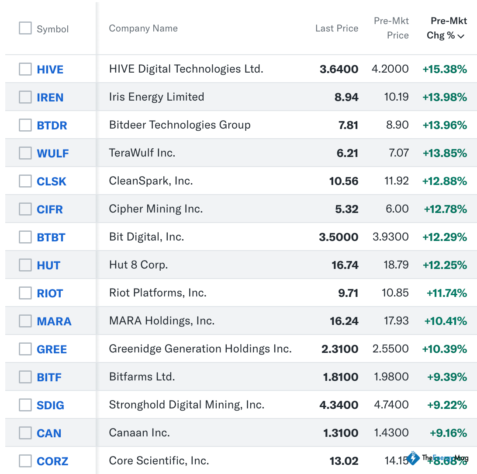Image resolution: width=477 pixels, height=474 pixels.
Task: Sort by Company Name header
Action: 143,28
